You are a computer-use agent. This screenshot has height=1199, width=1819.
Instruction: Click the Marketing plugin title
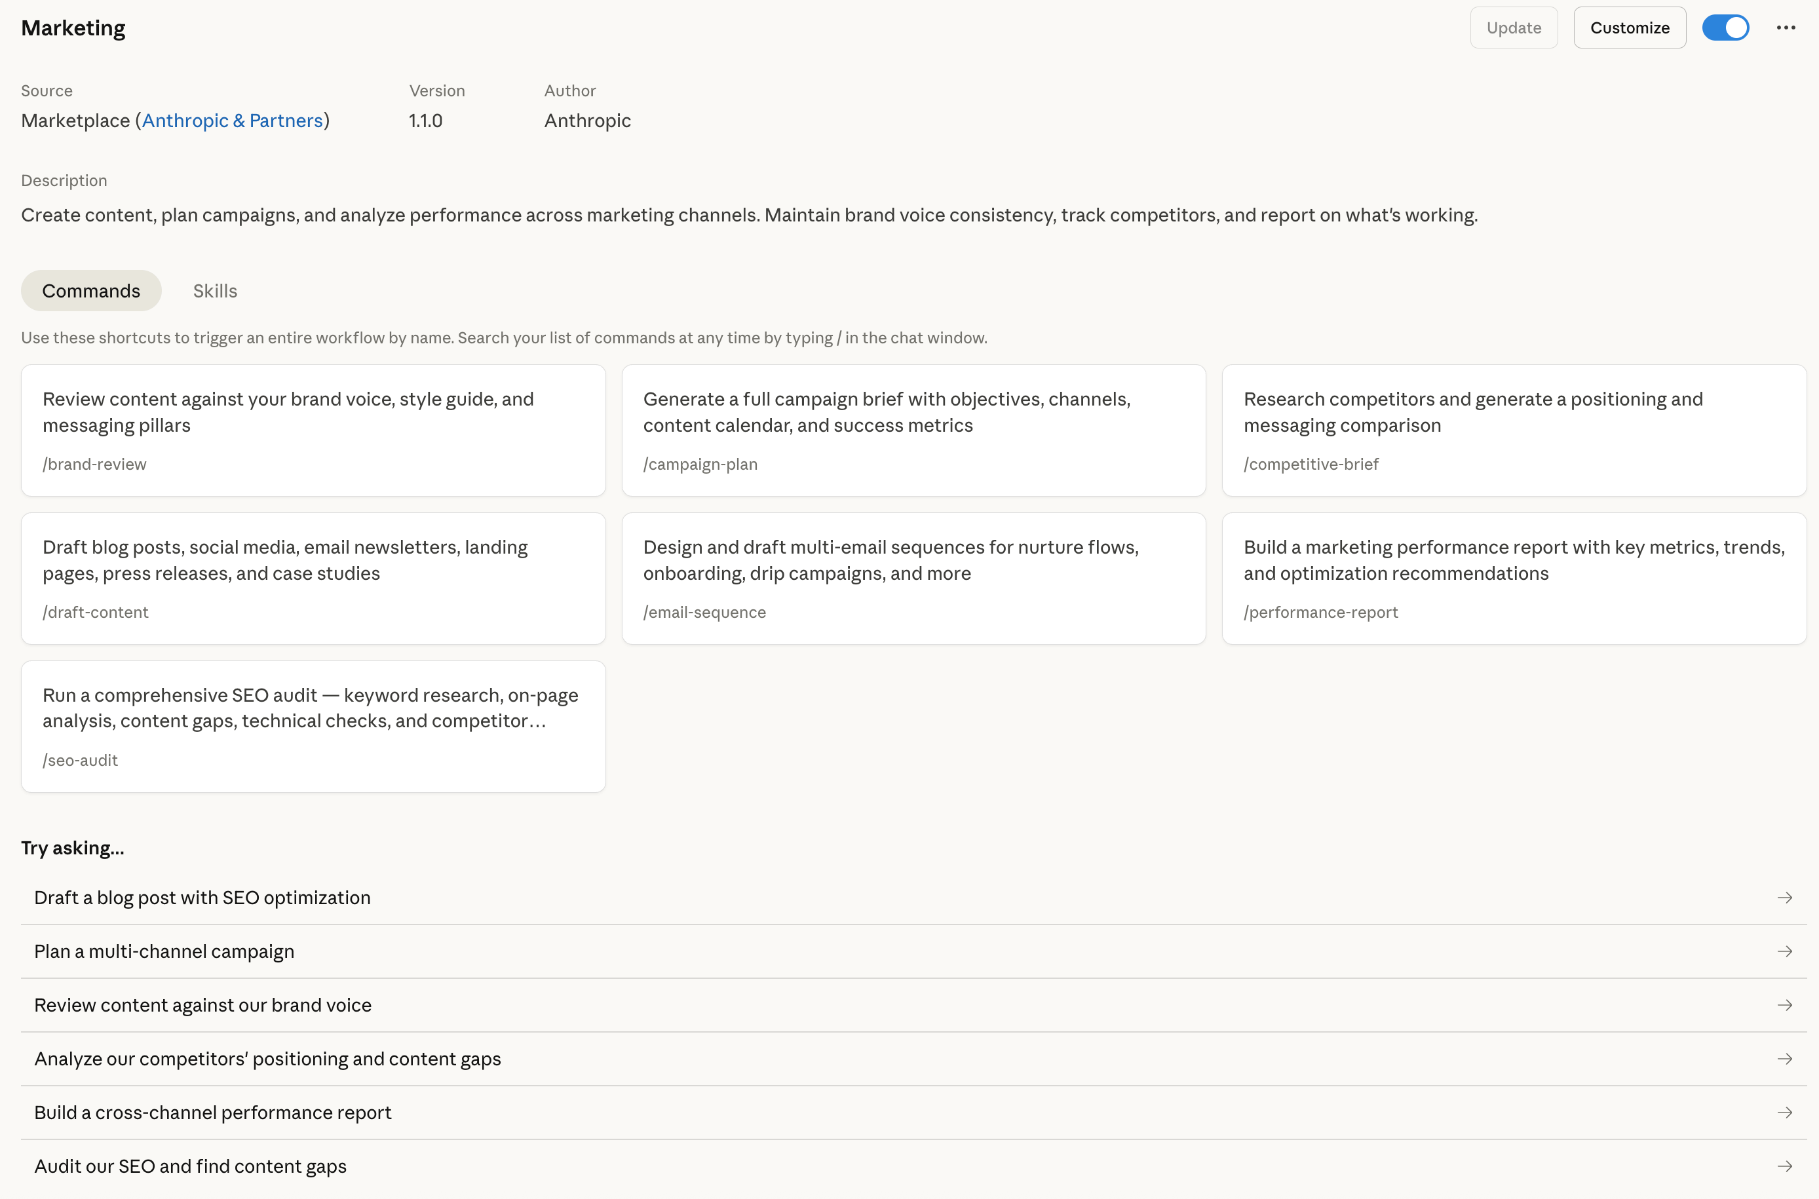click(x=73, y=28)
